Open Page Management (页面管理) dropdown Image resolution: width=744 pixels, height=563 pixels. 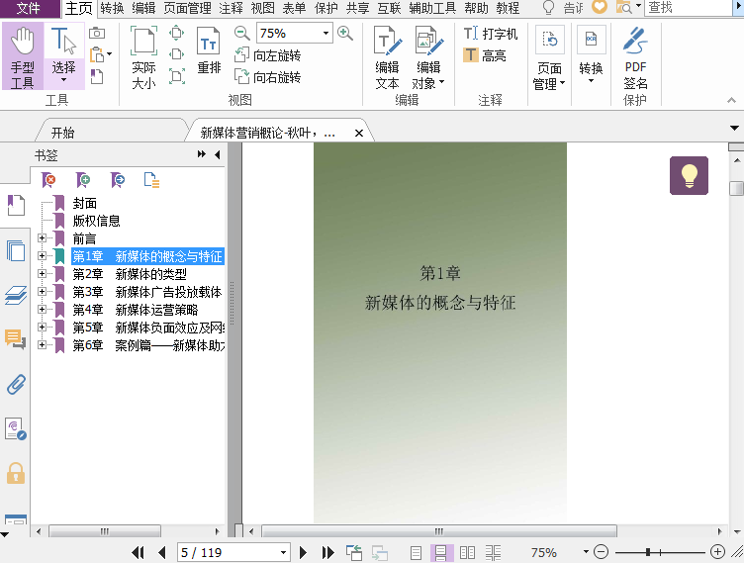click(549, 57)
